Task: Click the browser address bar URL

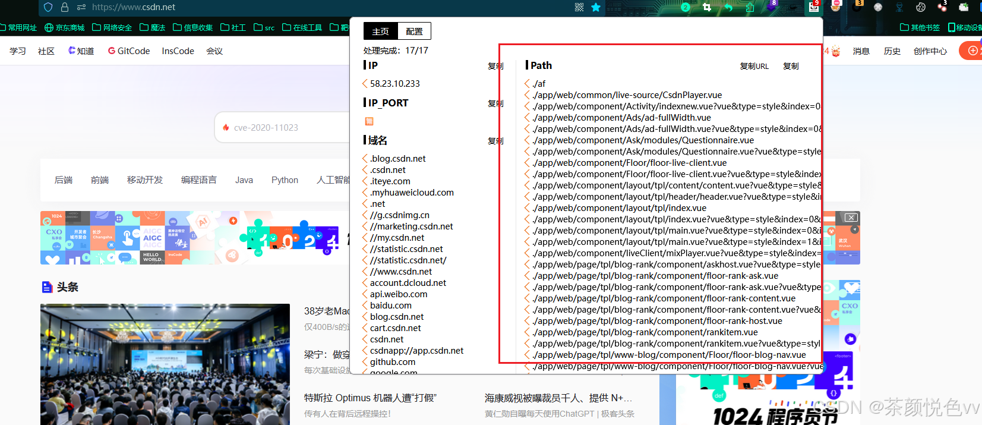Action: [x=134, y=7]
